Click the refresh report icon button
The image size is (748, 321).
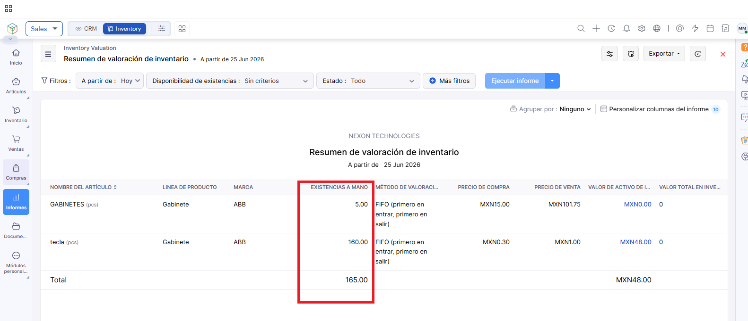coord(697,54)
